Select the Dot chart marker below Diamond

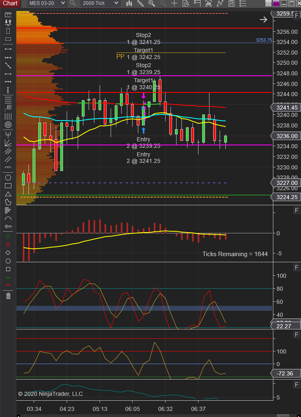(8, 261)
